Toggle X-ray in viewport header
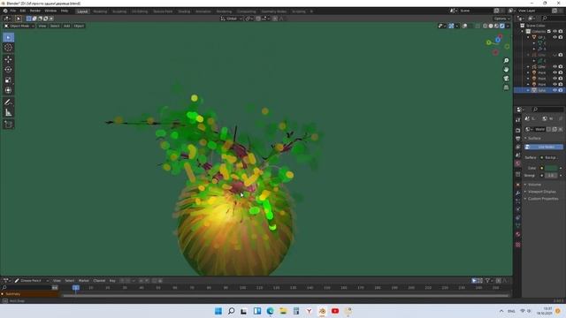The height and width of the screenshot is (318, 566). [x=478, y=26]
